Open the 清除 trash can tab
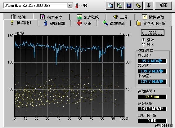The width and height of the screenshot is (175, 128). pos(19,17)
